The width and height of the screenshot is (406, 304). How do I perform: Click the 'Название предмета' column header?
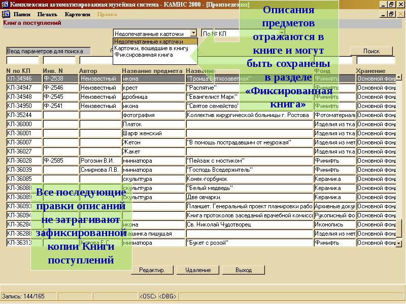pos(152,70)
